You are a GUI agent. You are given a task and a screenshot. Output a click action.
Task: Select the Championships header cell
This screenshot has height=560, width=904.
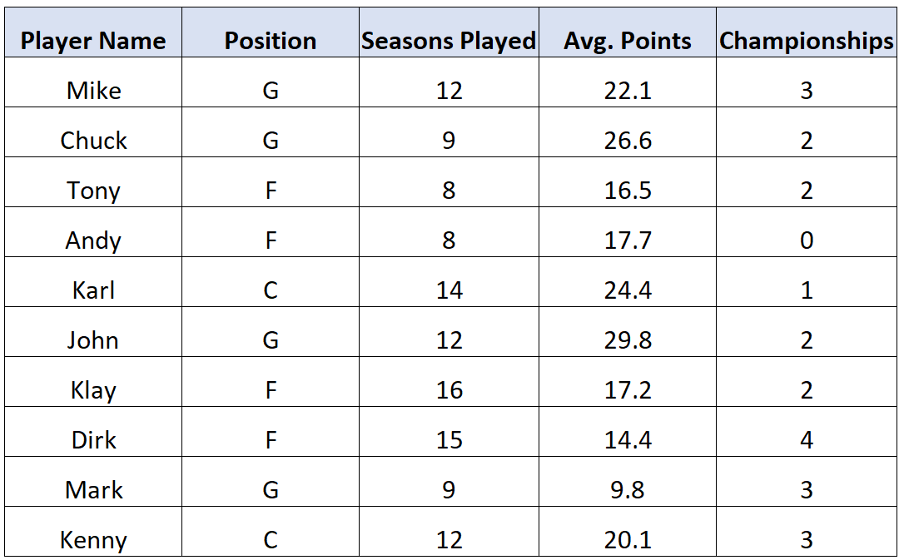(806, 32)
